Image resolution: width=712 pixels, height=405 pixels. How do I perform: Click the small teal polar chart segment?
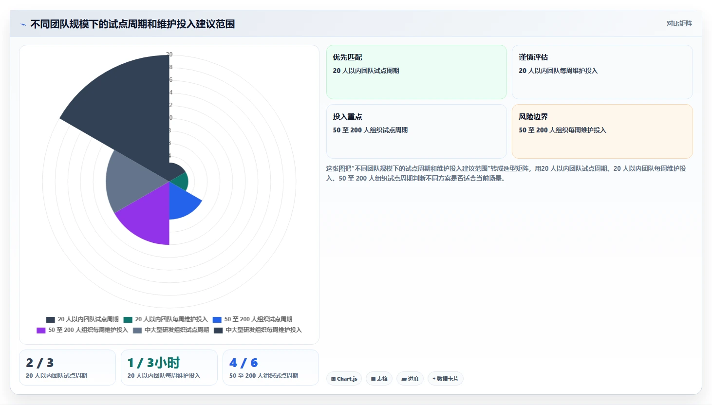tap(181, 181)
